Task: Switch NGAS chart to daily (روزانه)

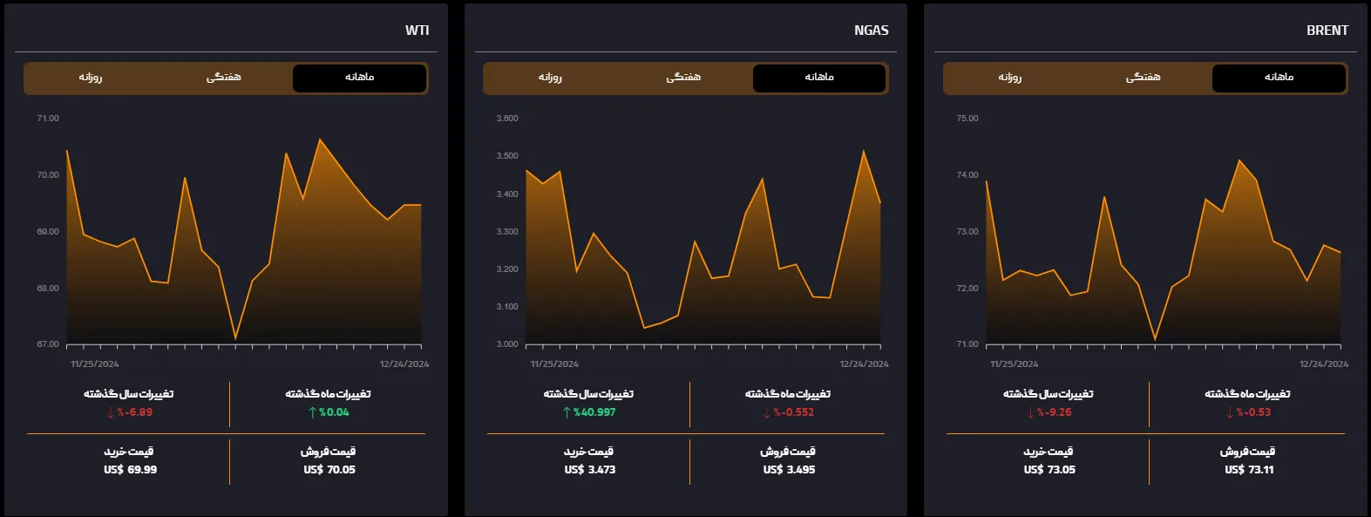Action: click(550, 78)
